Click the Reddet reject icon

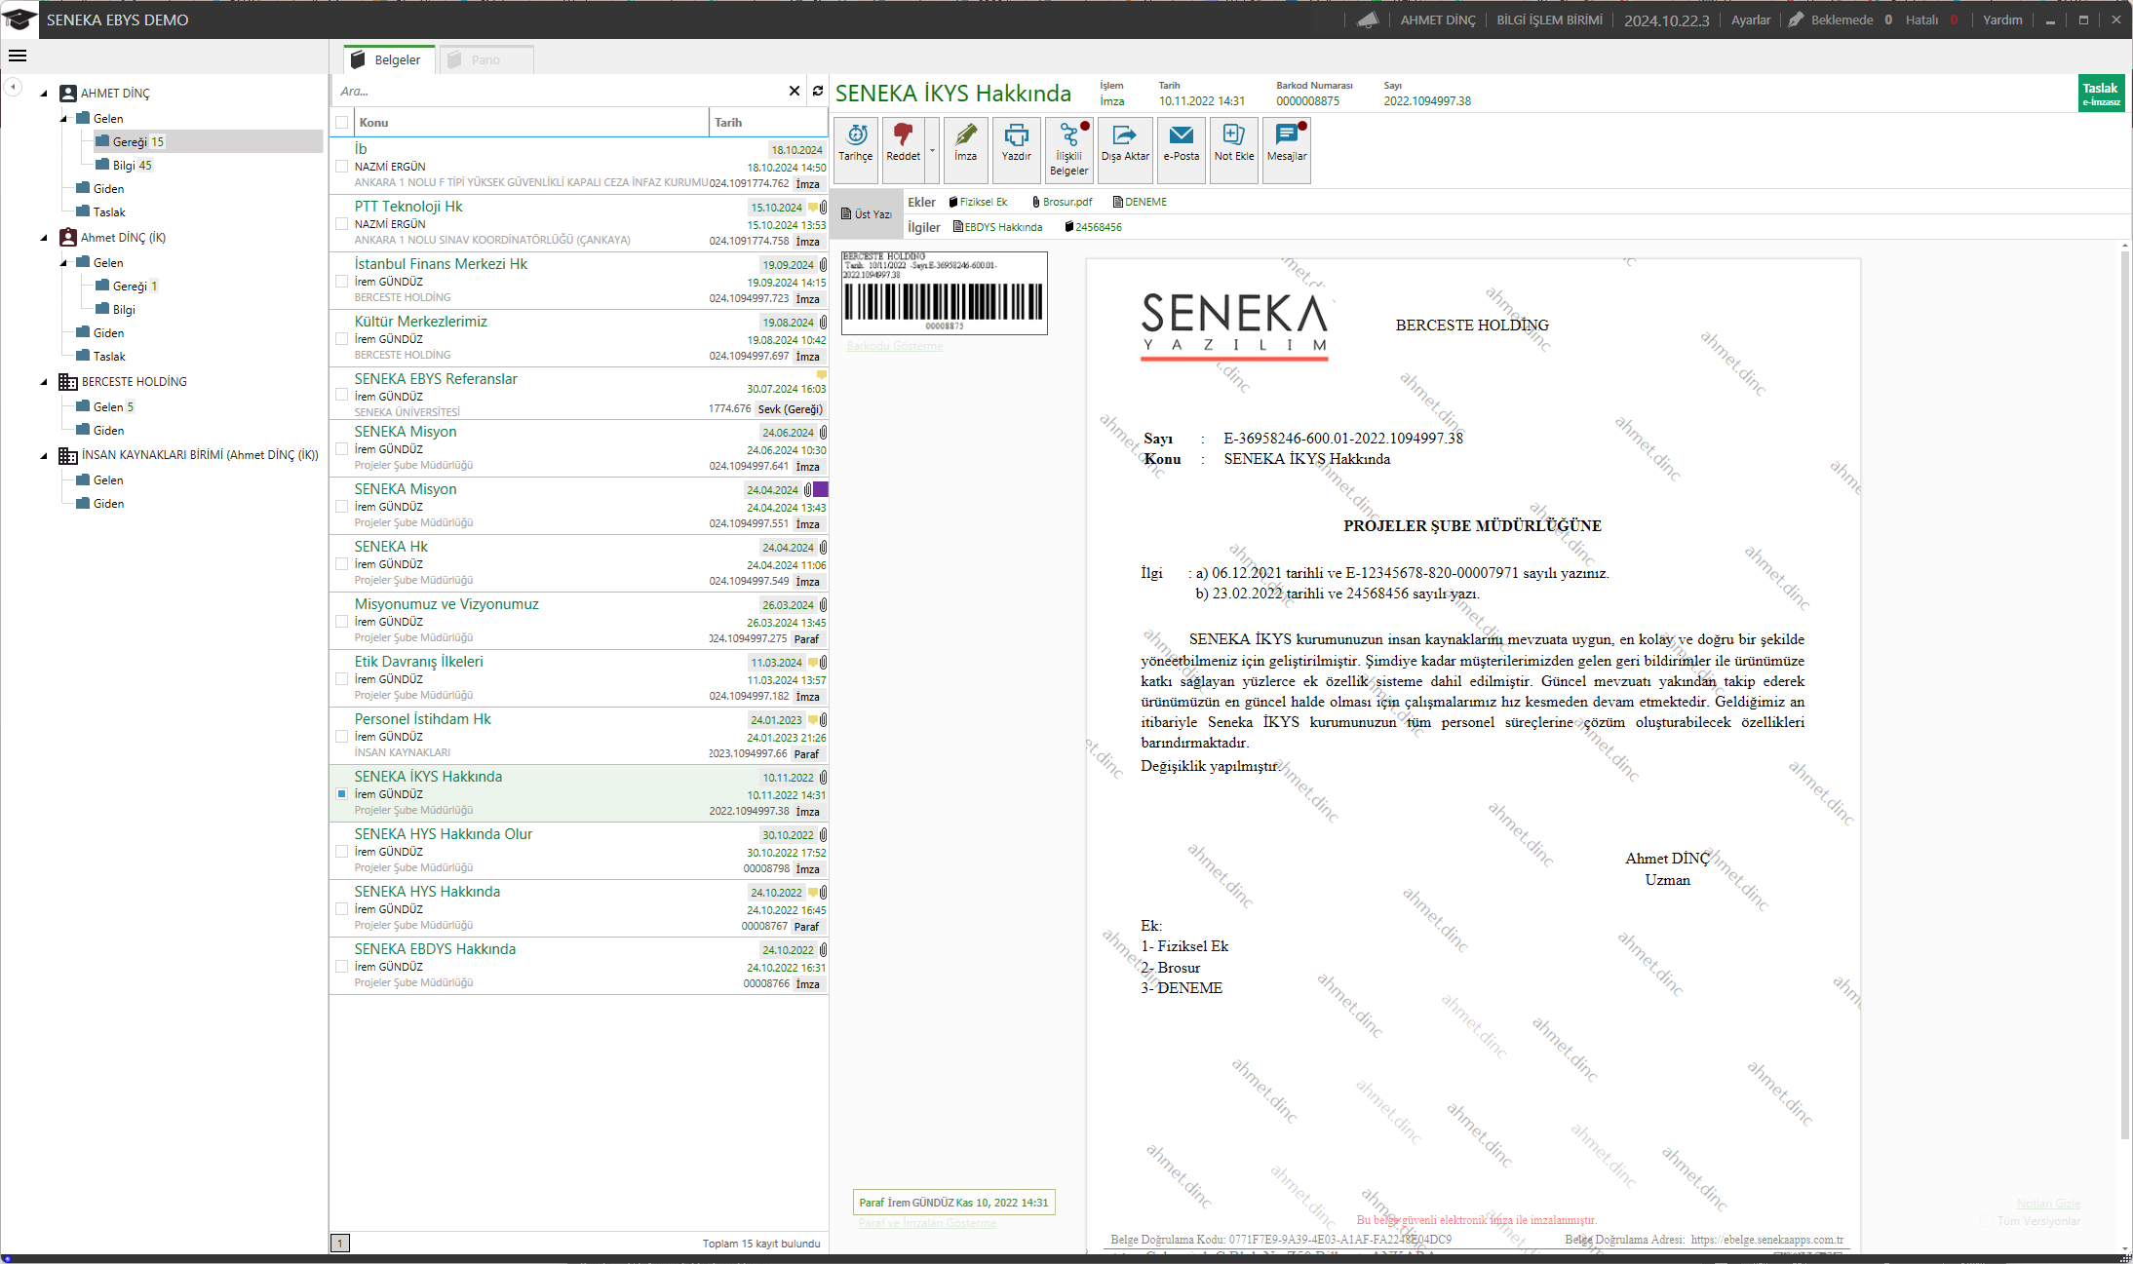coord(903,148)
